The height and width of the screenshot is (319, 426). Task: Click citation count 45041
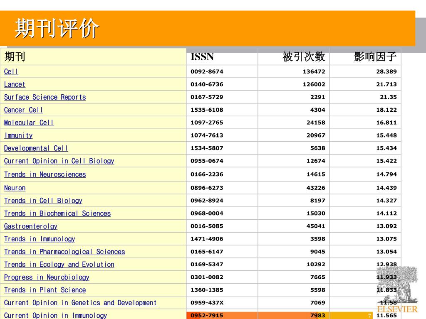tap(316, 226)
